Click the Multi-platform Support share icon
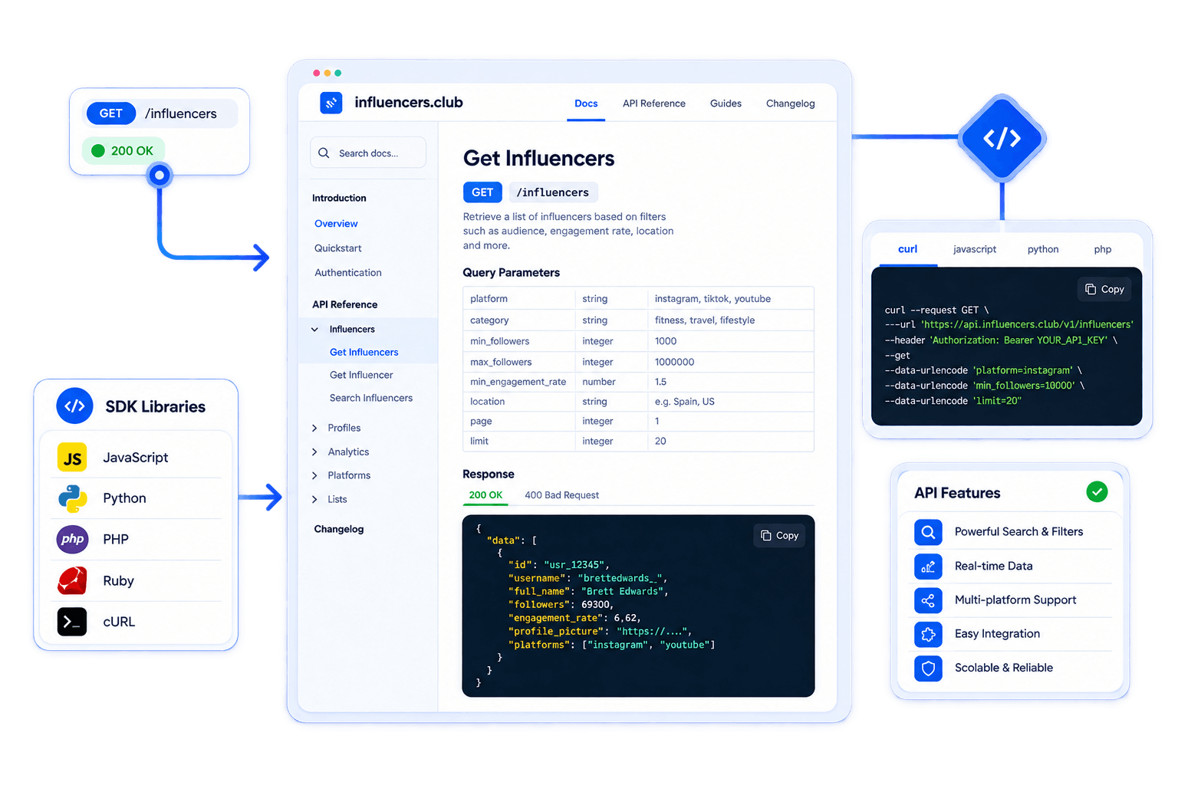 pos(928,600)
